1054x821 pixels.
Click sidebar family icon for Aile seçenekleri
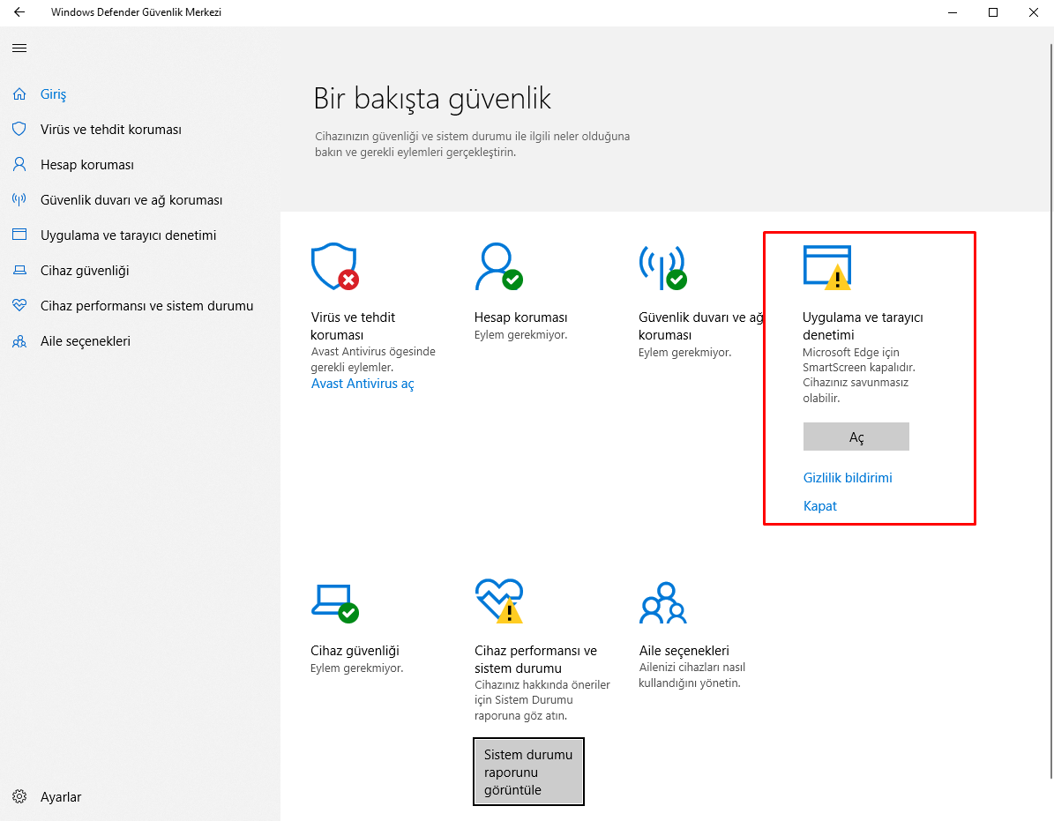(x=19, y=341)
